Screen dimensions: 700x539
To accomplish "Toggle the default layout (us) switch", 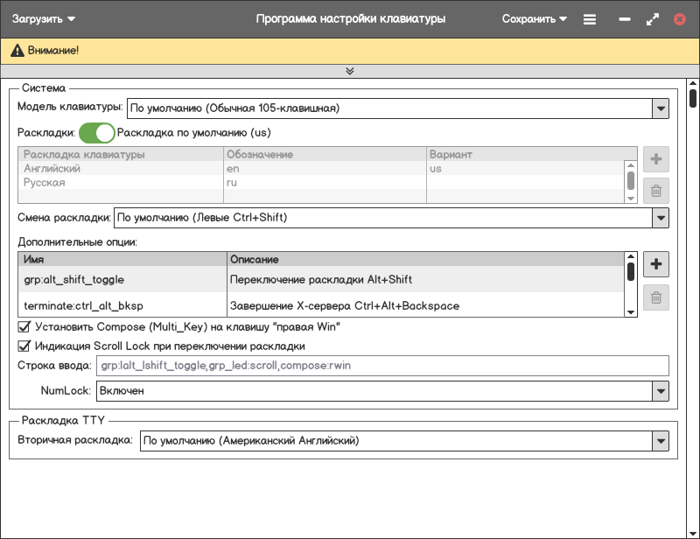I will point(96,133).
